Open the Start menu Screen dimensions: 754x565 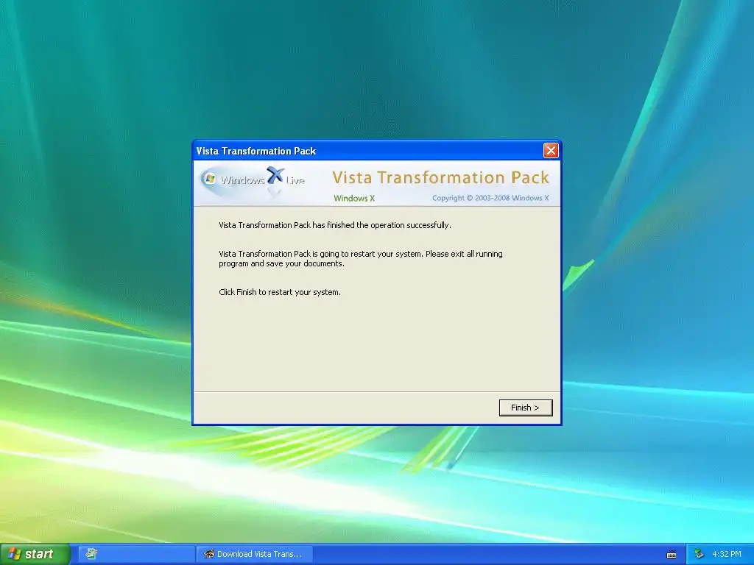point(35,554)
